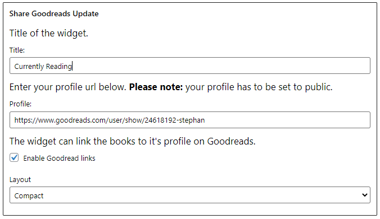
Task: Click the 'Title of the widget.' description
Action: [x=49, y=33]
